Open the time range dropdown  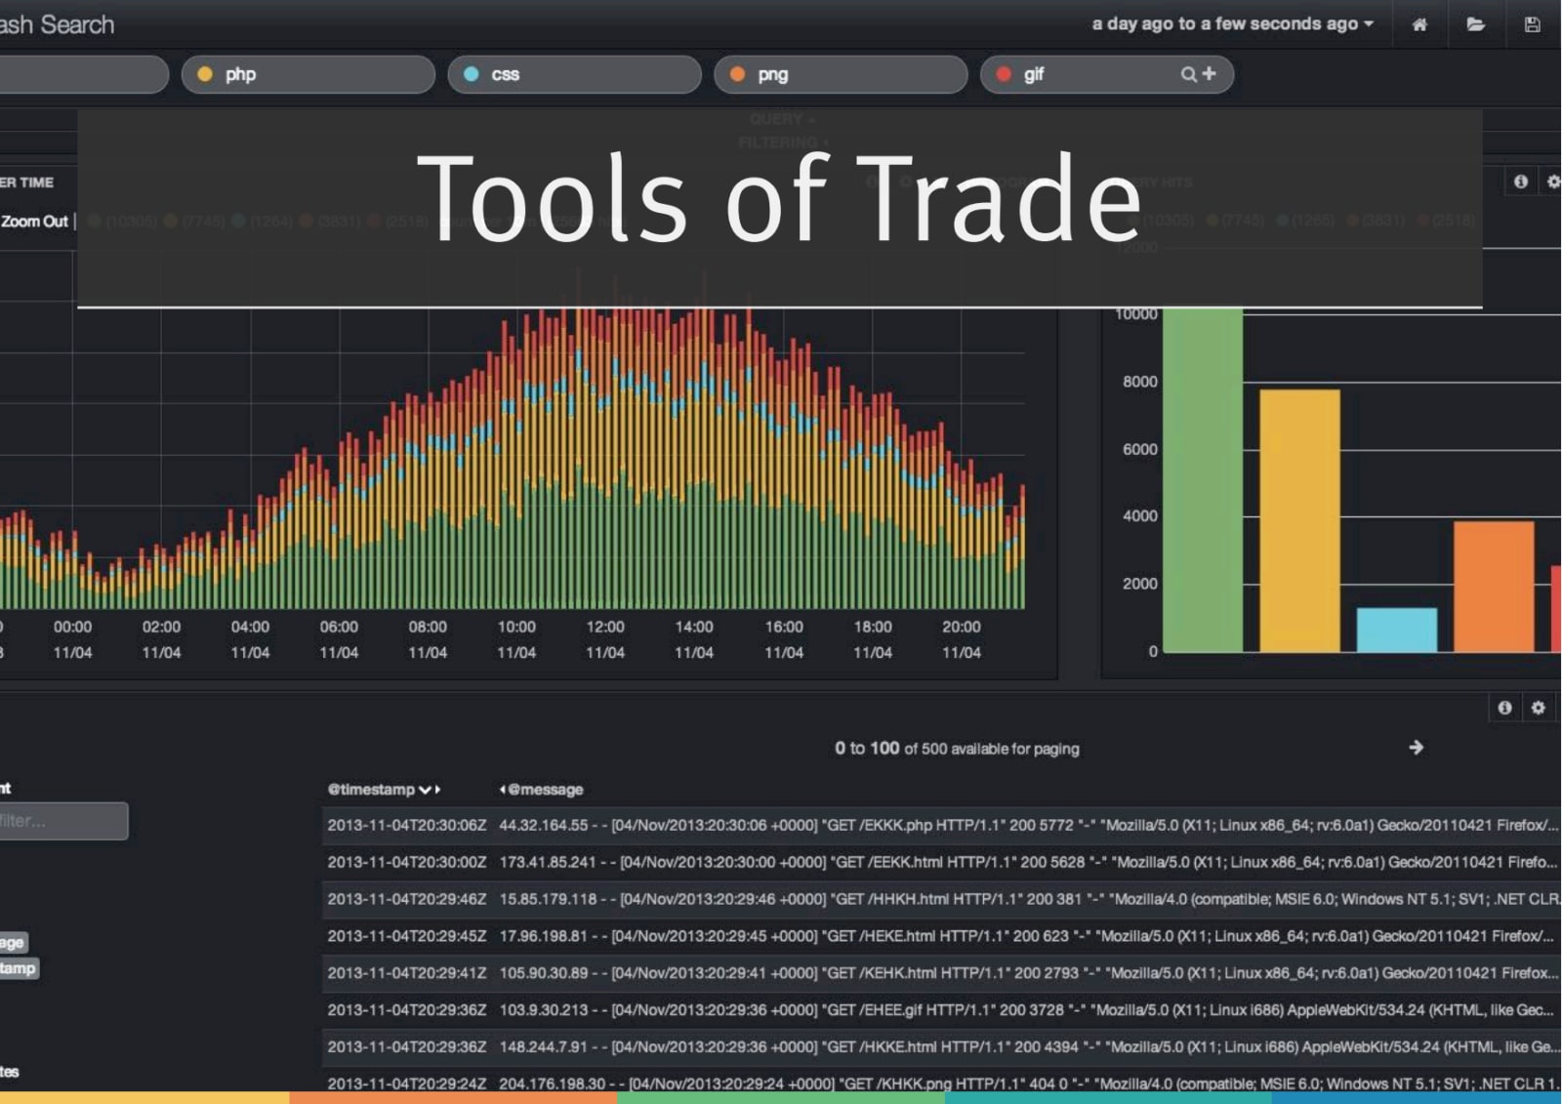(x=1232, y=24)
